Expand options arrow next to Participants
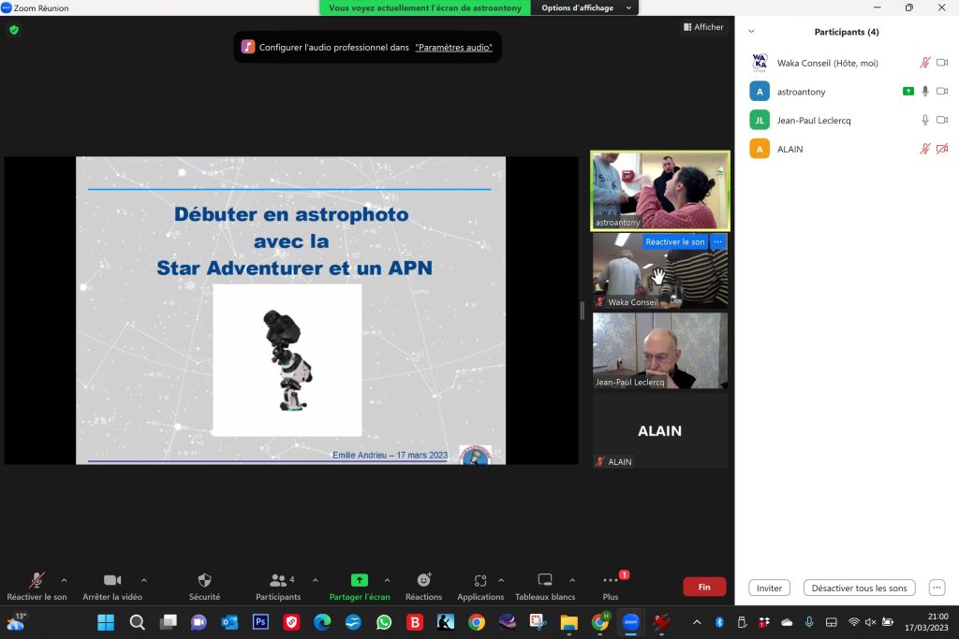Image resolution: width=959 pixels, height=639 pixels. pyautogui.click(x=315, y=580)
